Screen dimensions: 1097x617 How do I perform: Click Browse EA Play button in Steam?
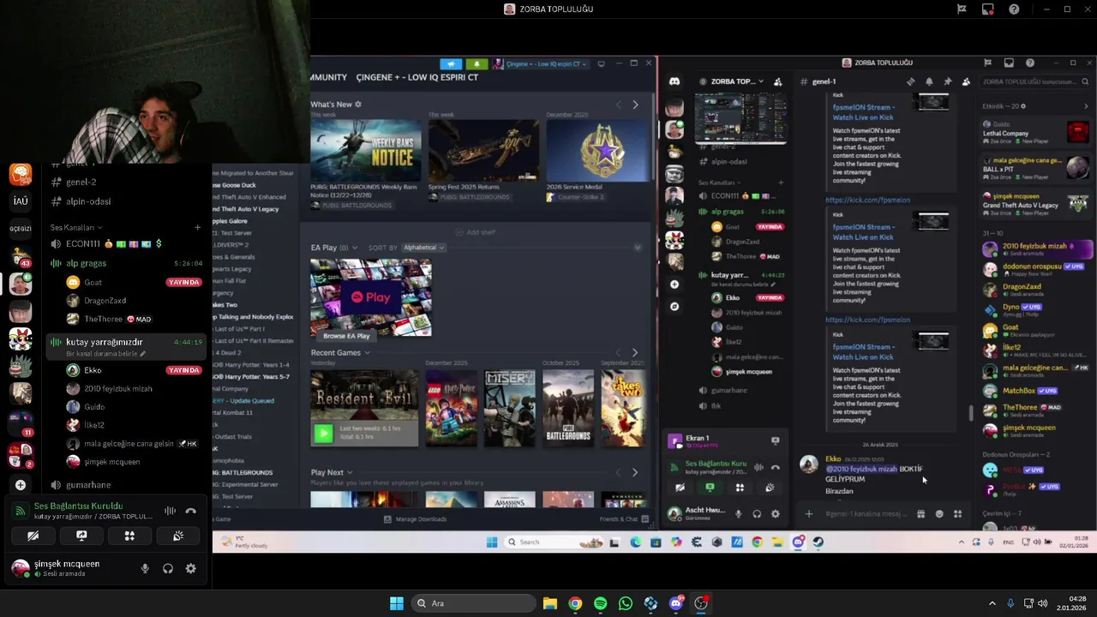click(x=346, y=336)
